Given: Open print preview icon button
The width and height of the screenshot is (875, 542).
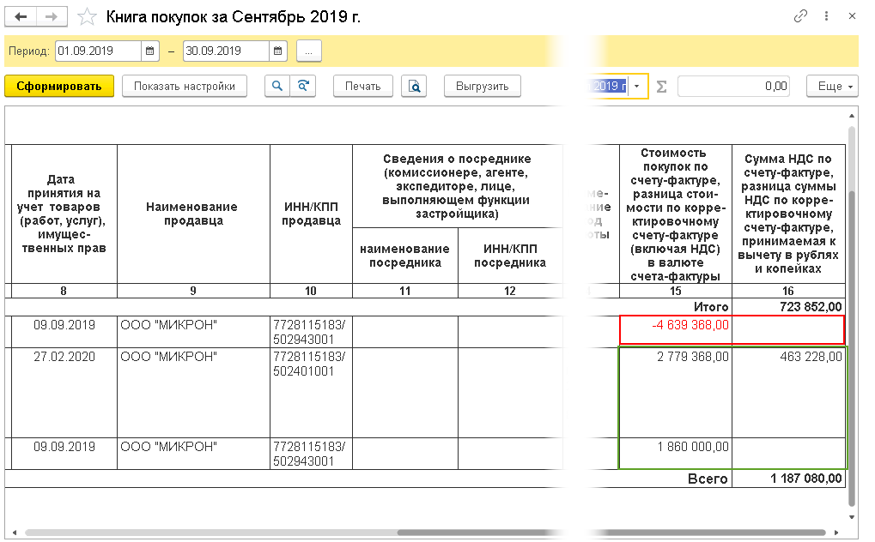Looking at the screenshot, I should coord(414,87).
